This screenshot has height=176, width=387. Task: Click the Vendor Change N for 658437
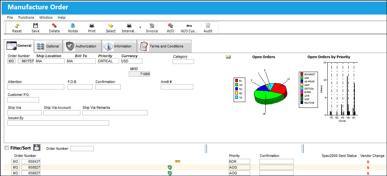pos(368,162)
